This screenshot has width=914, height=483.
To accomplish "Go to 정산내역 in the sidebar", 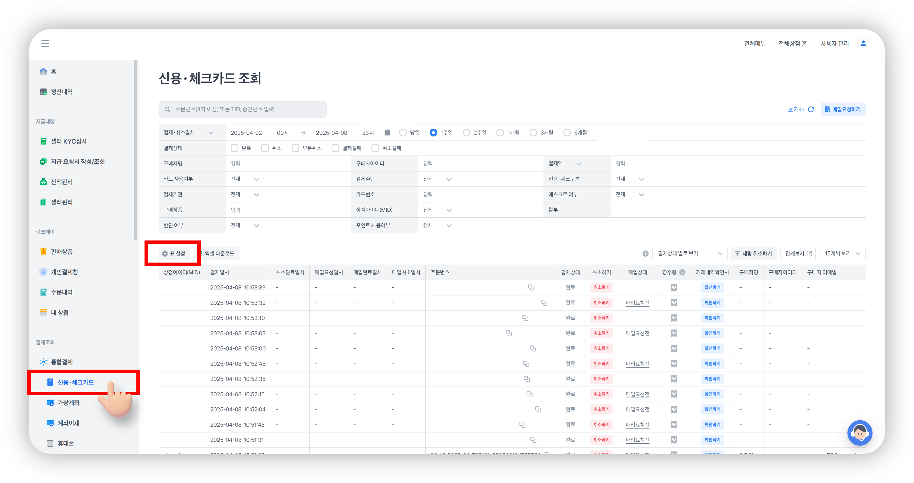I will tap(61, 92).
